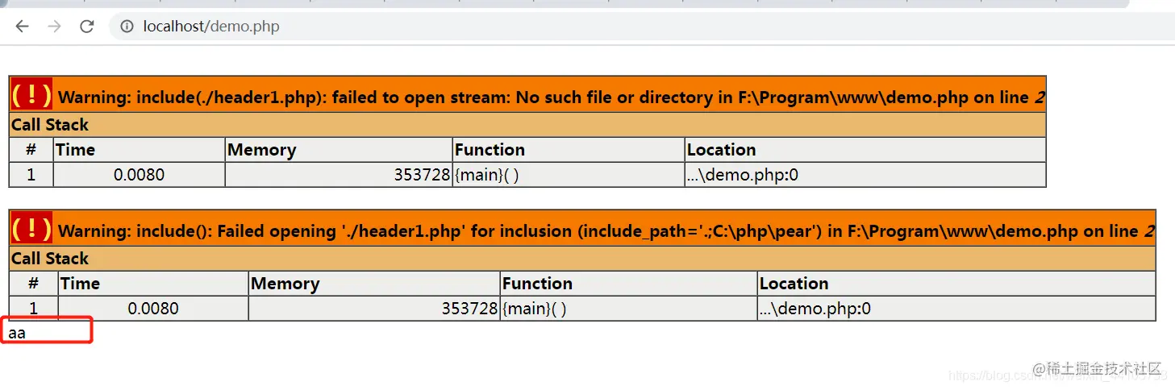Select '#' column header in first table
This screenshot has height=390, width=1175.
pyautogui.click(x=31, y=150)
